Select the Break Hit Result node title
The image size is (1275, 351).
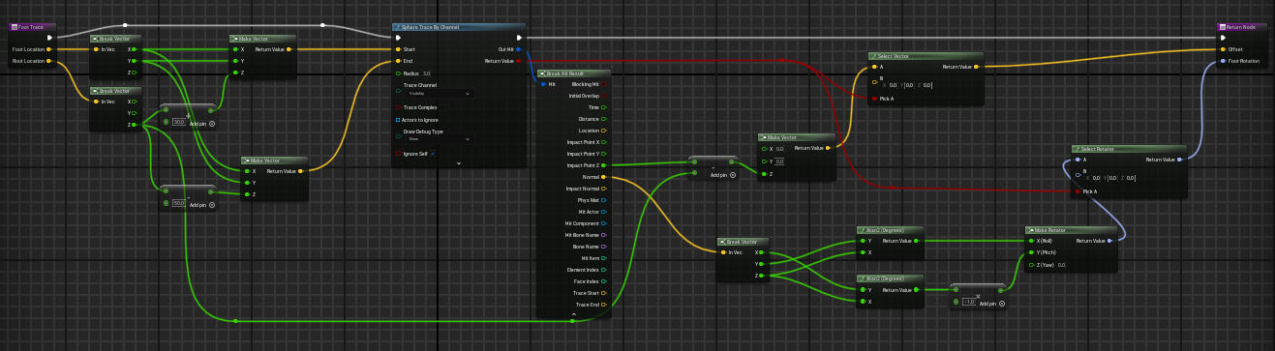tap(566, 73)
